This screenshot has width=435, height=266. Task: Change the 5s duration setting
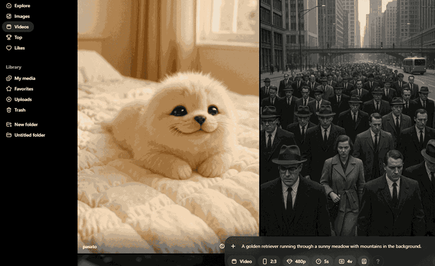click(x=322, y=261)
